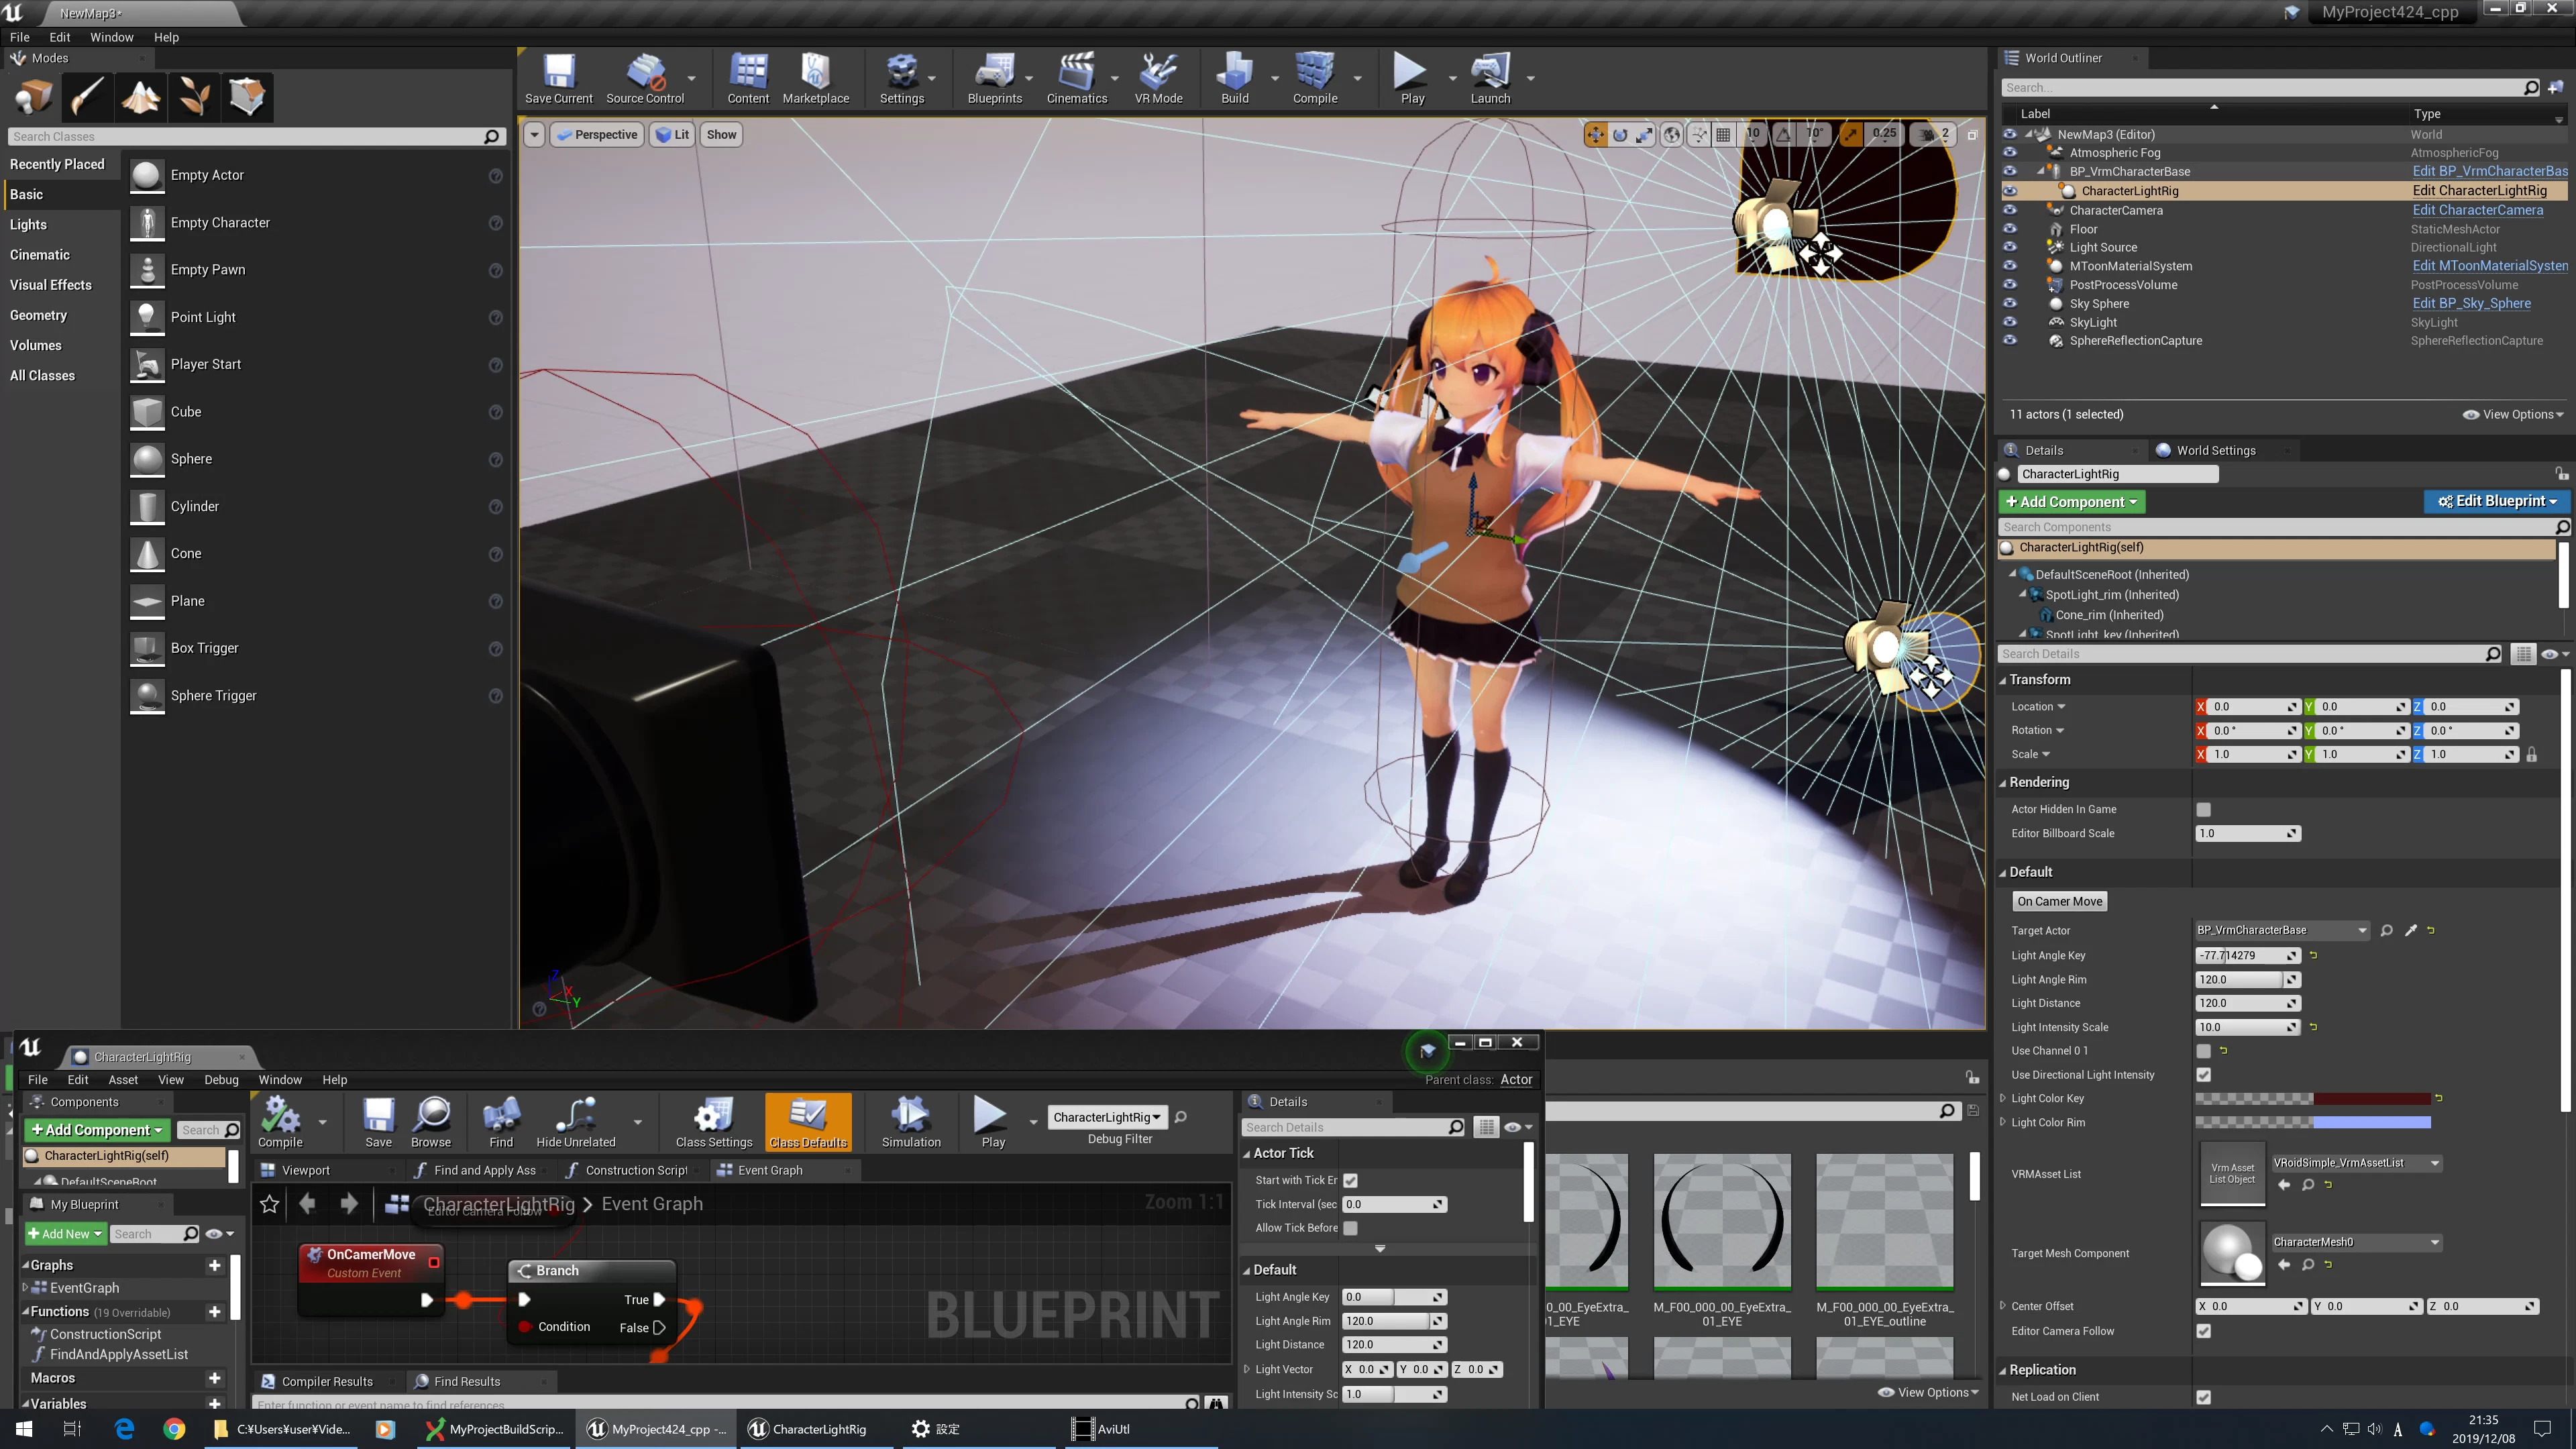Select the Paint mode icon
This screenshot has width=2576, height=1449.
[88, 97]
